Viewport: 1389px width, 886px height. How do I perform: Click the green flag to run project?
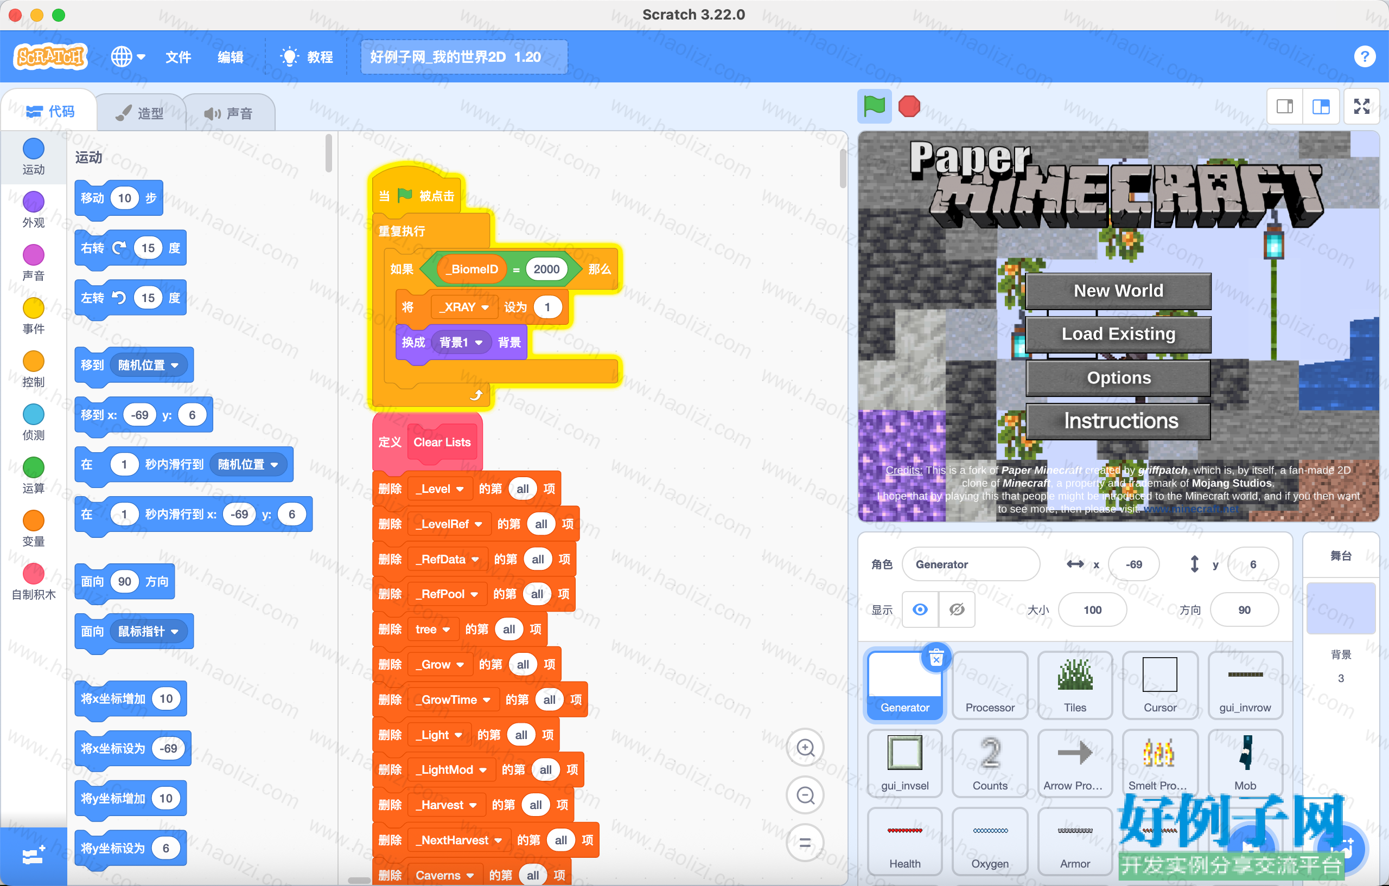(x=874, y=106)
